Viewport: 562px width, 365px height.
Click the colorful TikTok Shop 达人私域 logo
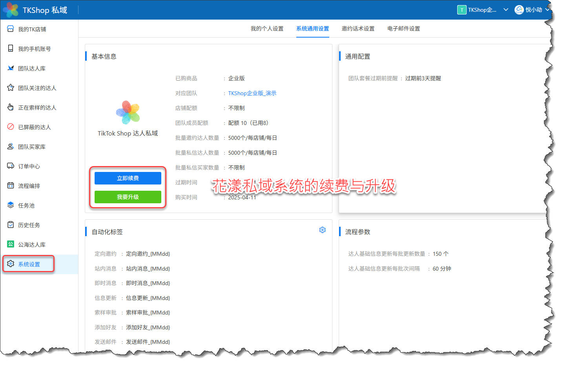pos(128,112)
